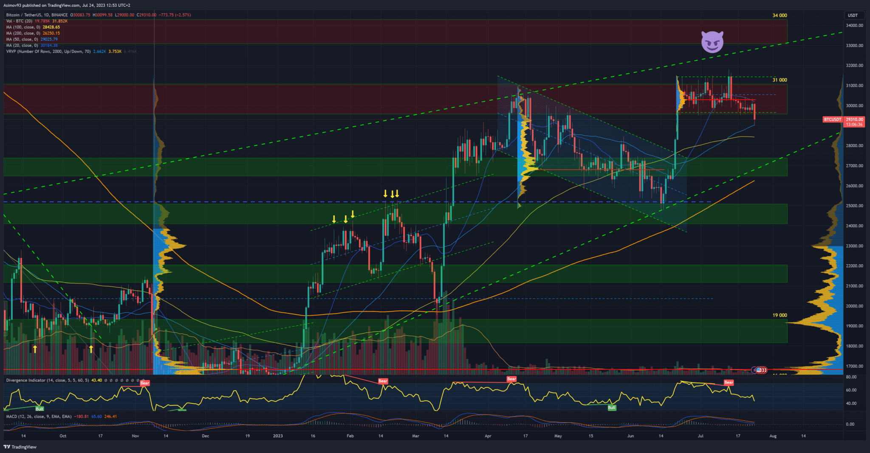Click the green Bull label near late September
The height and width of the screenshot is (453, 870).
click(x=40, y=409)
